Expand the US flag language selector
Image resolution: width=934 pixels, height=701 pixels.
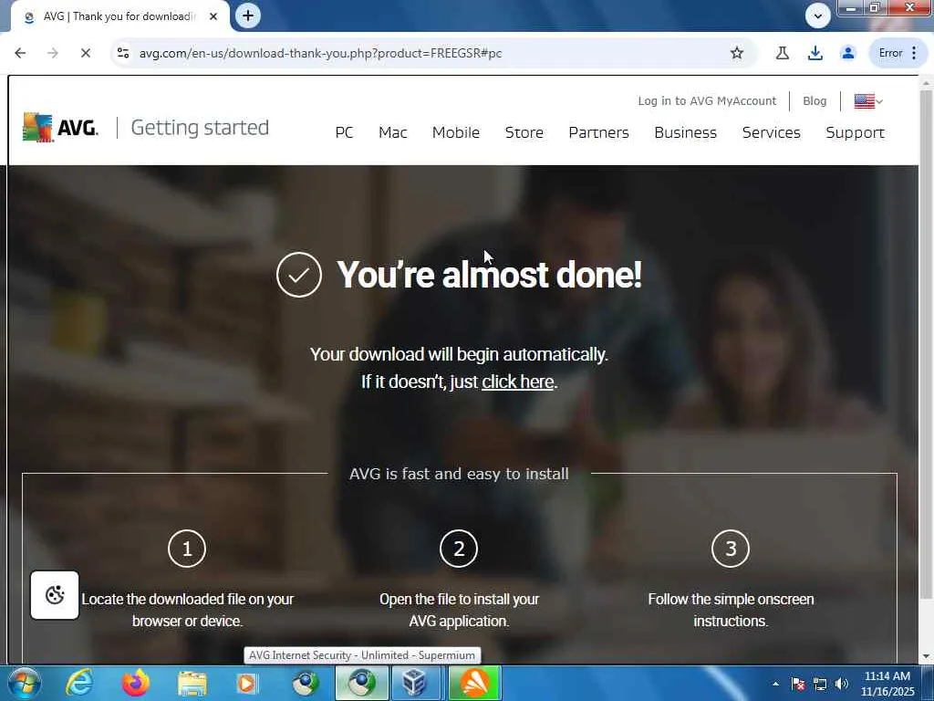868,101
